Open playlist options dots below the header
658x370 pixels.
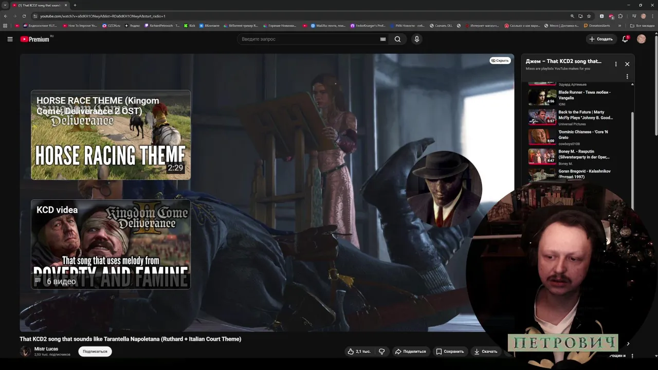tap(627, 77)
